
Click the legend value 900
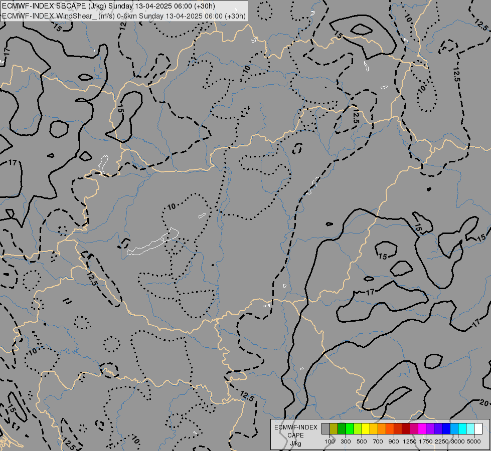point(394,441)
